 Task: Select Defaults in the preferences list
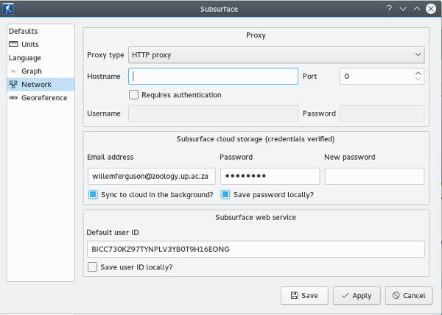click(41, 31)
